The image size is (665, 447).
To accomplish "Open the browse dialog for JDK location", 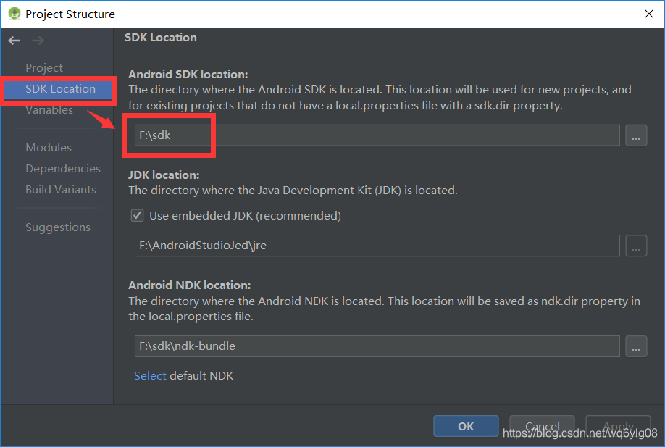I will (x=636, y=246).
